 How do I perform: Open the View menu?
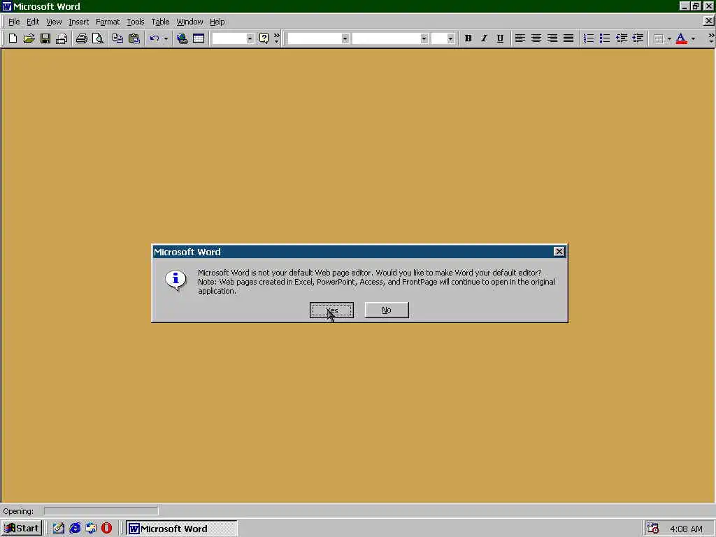click(54, 22)
